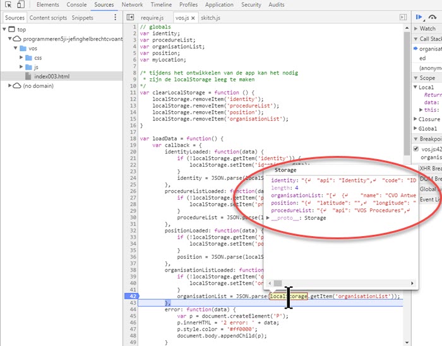
Task: Activate the inspect element picker icon
Action: pos(8,4)
